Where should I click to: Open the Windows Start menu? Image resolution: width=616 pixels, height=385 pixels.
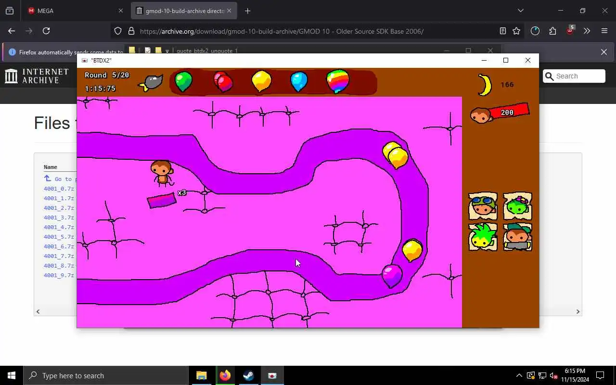12,375
